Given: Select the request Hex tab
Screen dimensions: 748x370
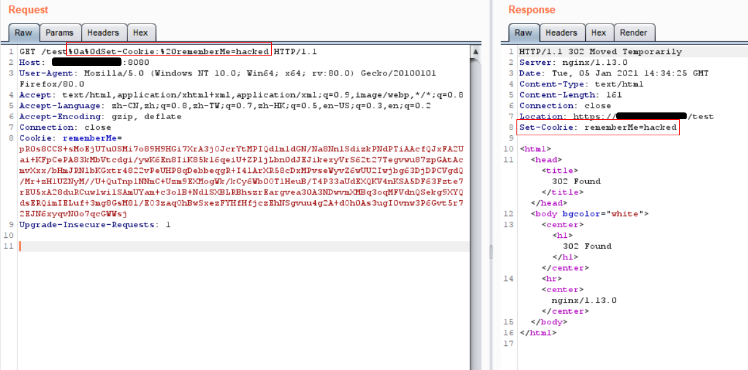Looking at the screenshot, I should (141, 33).
